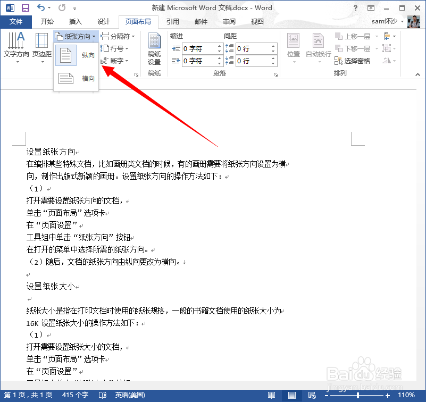Screen dimensions: 426x402
Task: Open the 断字 hyphenation dropdown
Action: 114,61
